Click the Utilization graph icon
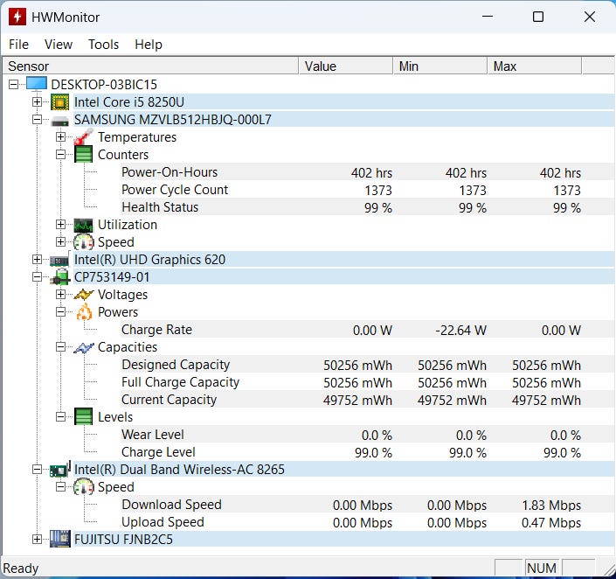616x579 pixels. [x=83, y=225]
